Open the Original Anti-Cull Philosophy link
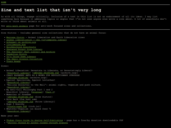Screen dimensions: 171x128 (37, 92)
